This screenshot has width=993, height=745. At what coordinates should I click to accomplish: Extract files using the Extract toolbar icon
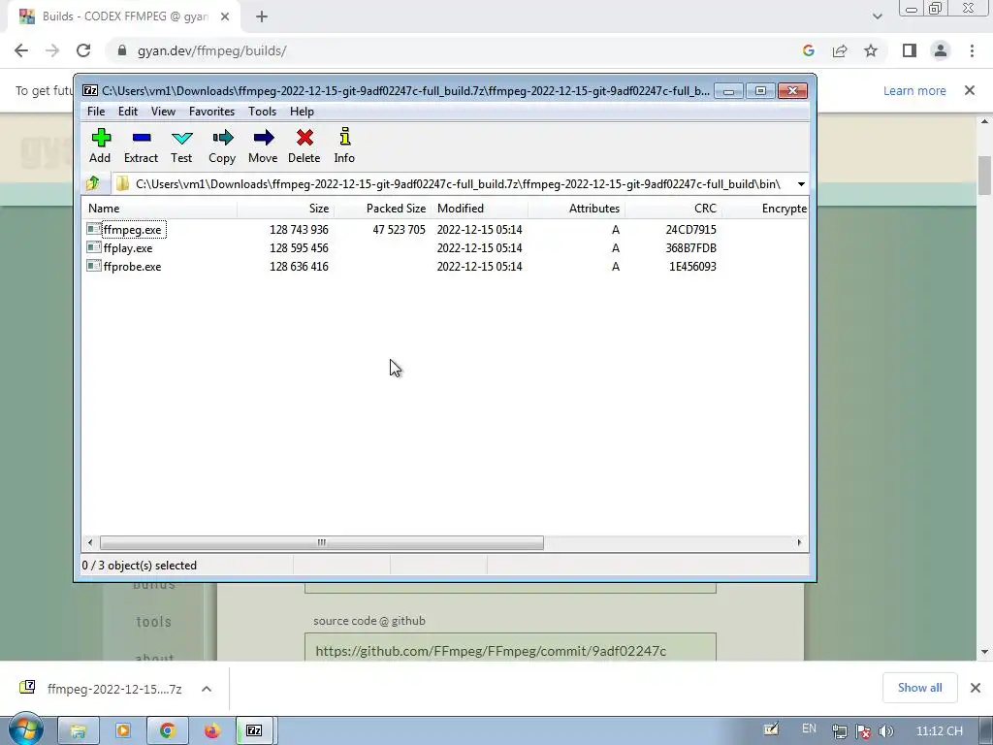pos(141,146)
